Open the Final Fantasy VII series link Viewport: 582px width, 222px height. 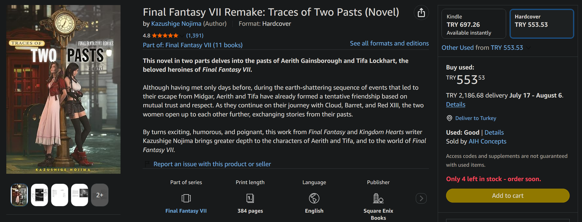point(186,211)
